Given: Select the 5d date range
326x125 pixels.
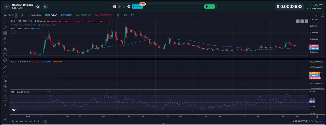Looking at the screenshot, I should tap(35, 121).
